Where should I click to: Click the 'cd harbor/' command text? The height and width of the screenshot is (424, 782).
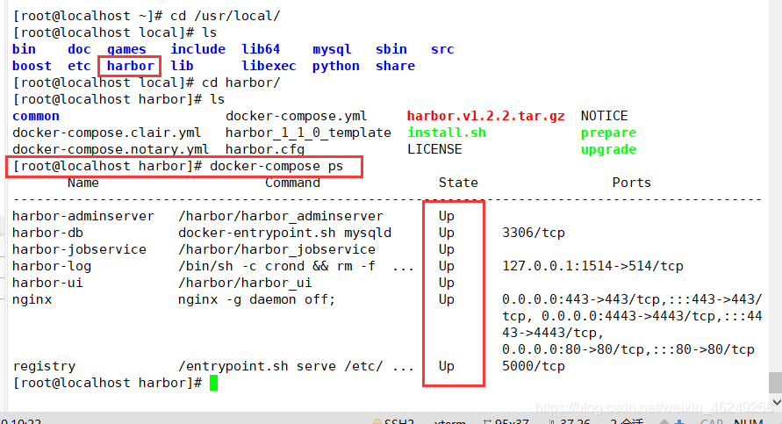point(240,83)
